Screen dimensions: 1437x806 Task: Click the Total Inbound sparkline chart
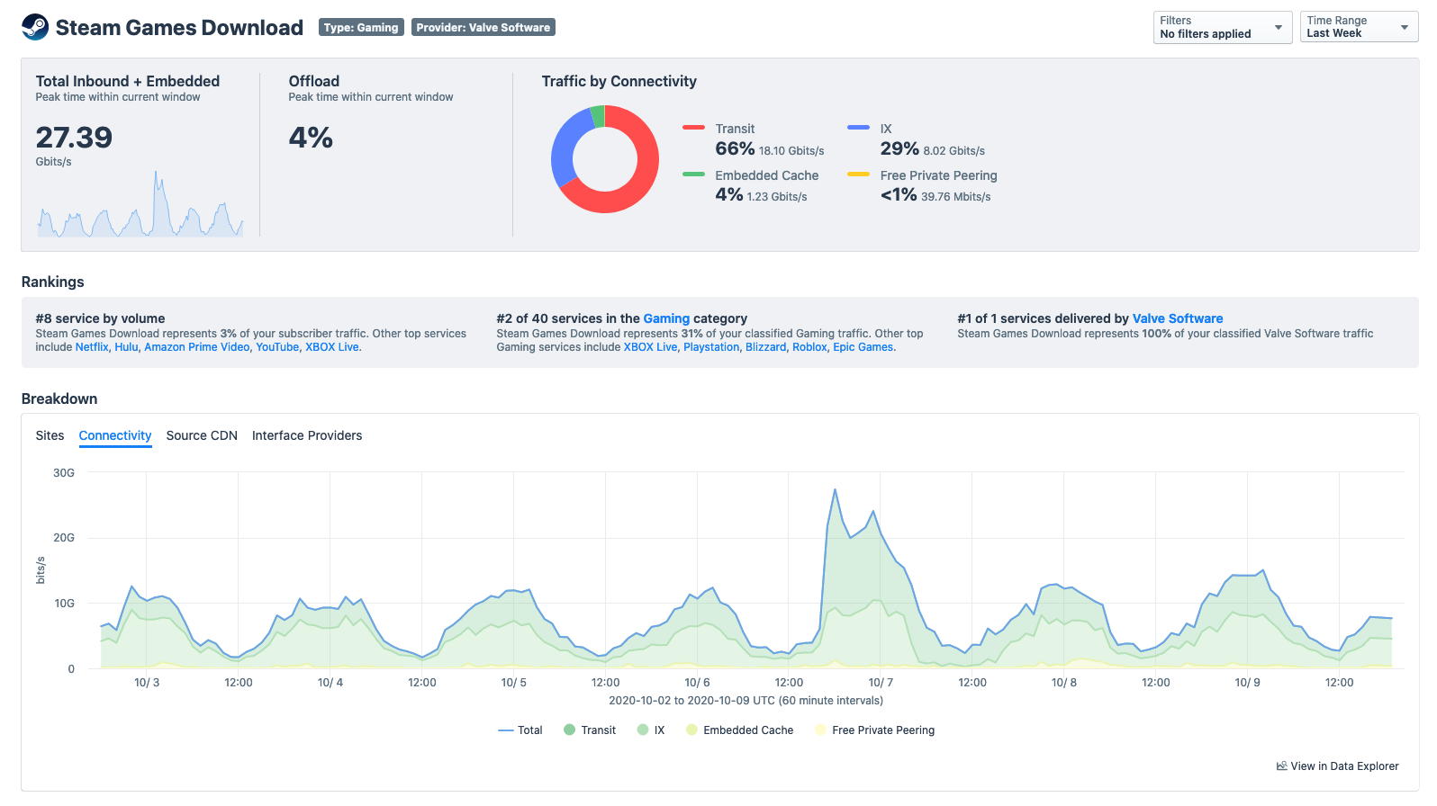140,204
